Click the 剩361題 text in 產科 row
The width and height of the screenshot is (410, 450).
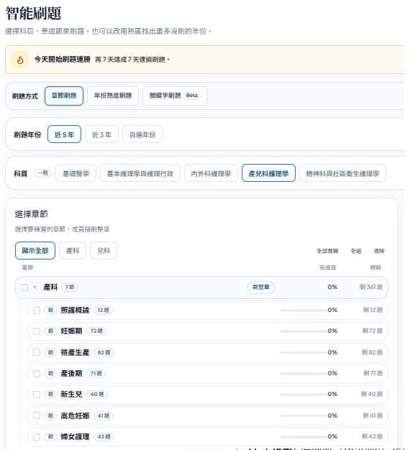pyautogui.click(x=371, y=287)
